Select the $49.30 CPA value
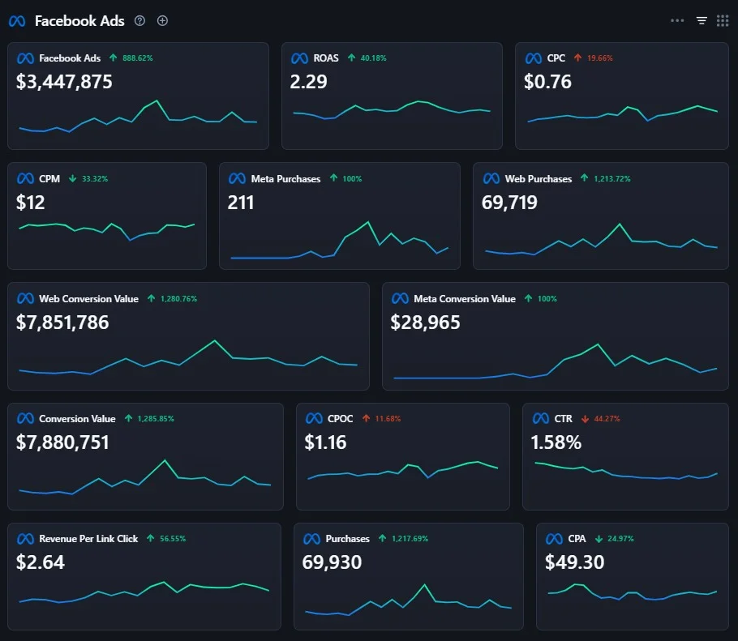The height and width of the screenshot is (641, 738). click(x=575, y=562)
